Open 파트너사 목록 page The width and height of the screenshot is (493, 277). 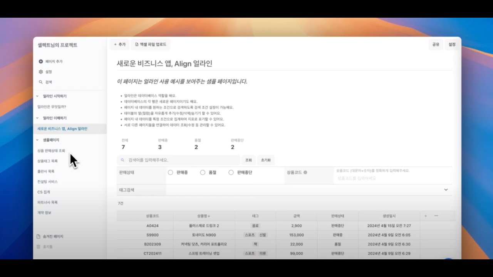tap(47, 202)
